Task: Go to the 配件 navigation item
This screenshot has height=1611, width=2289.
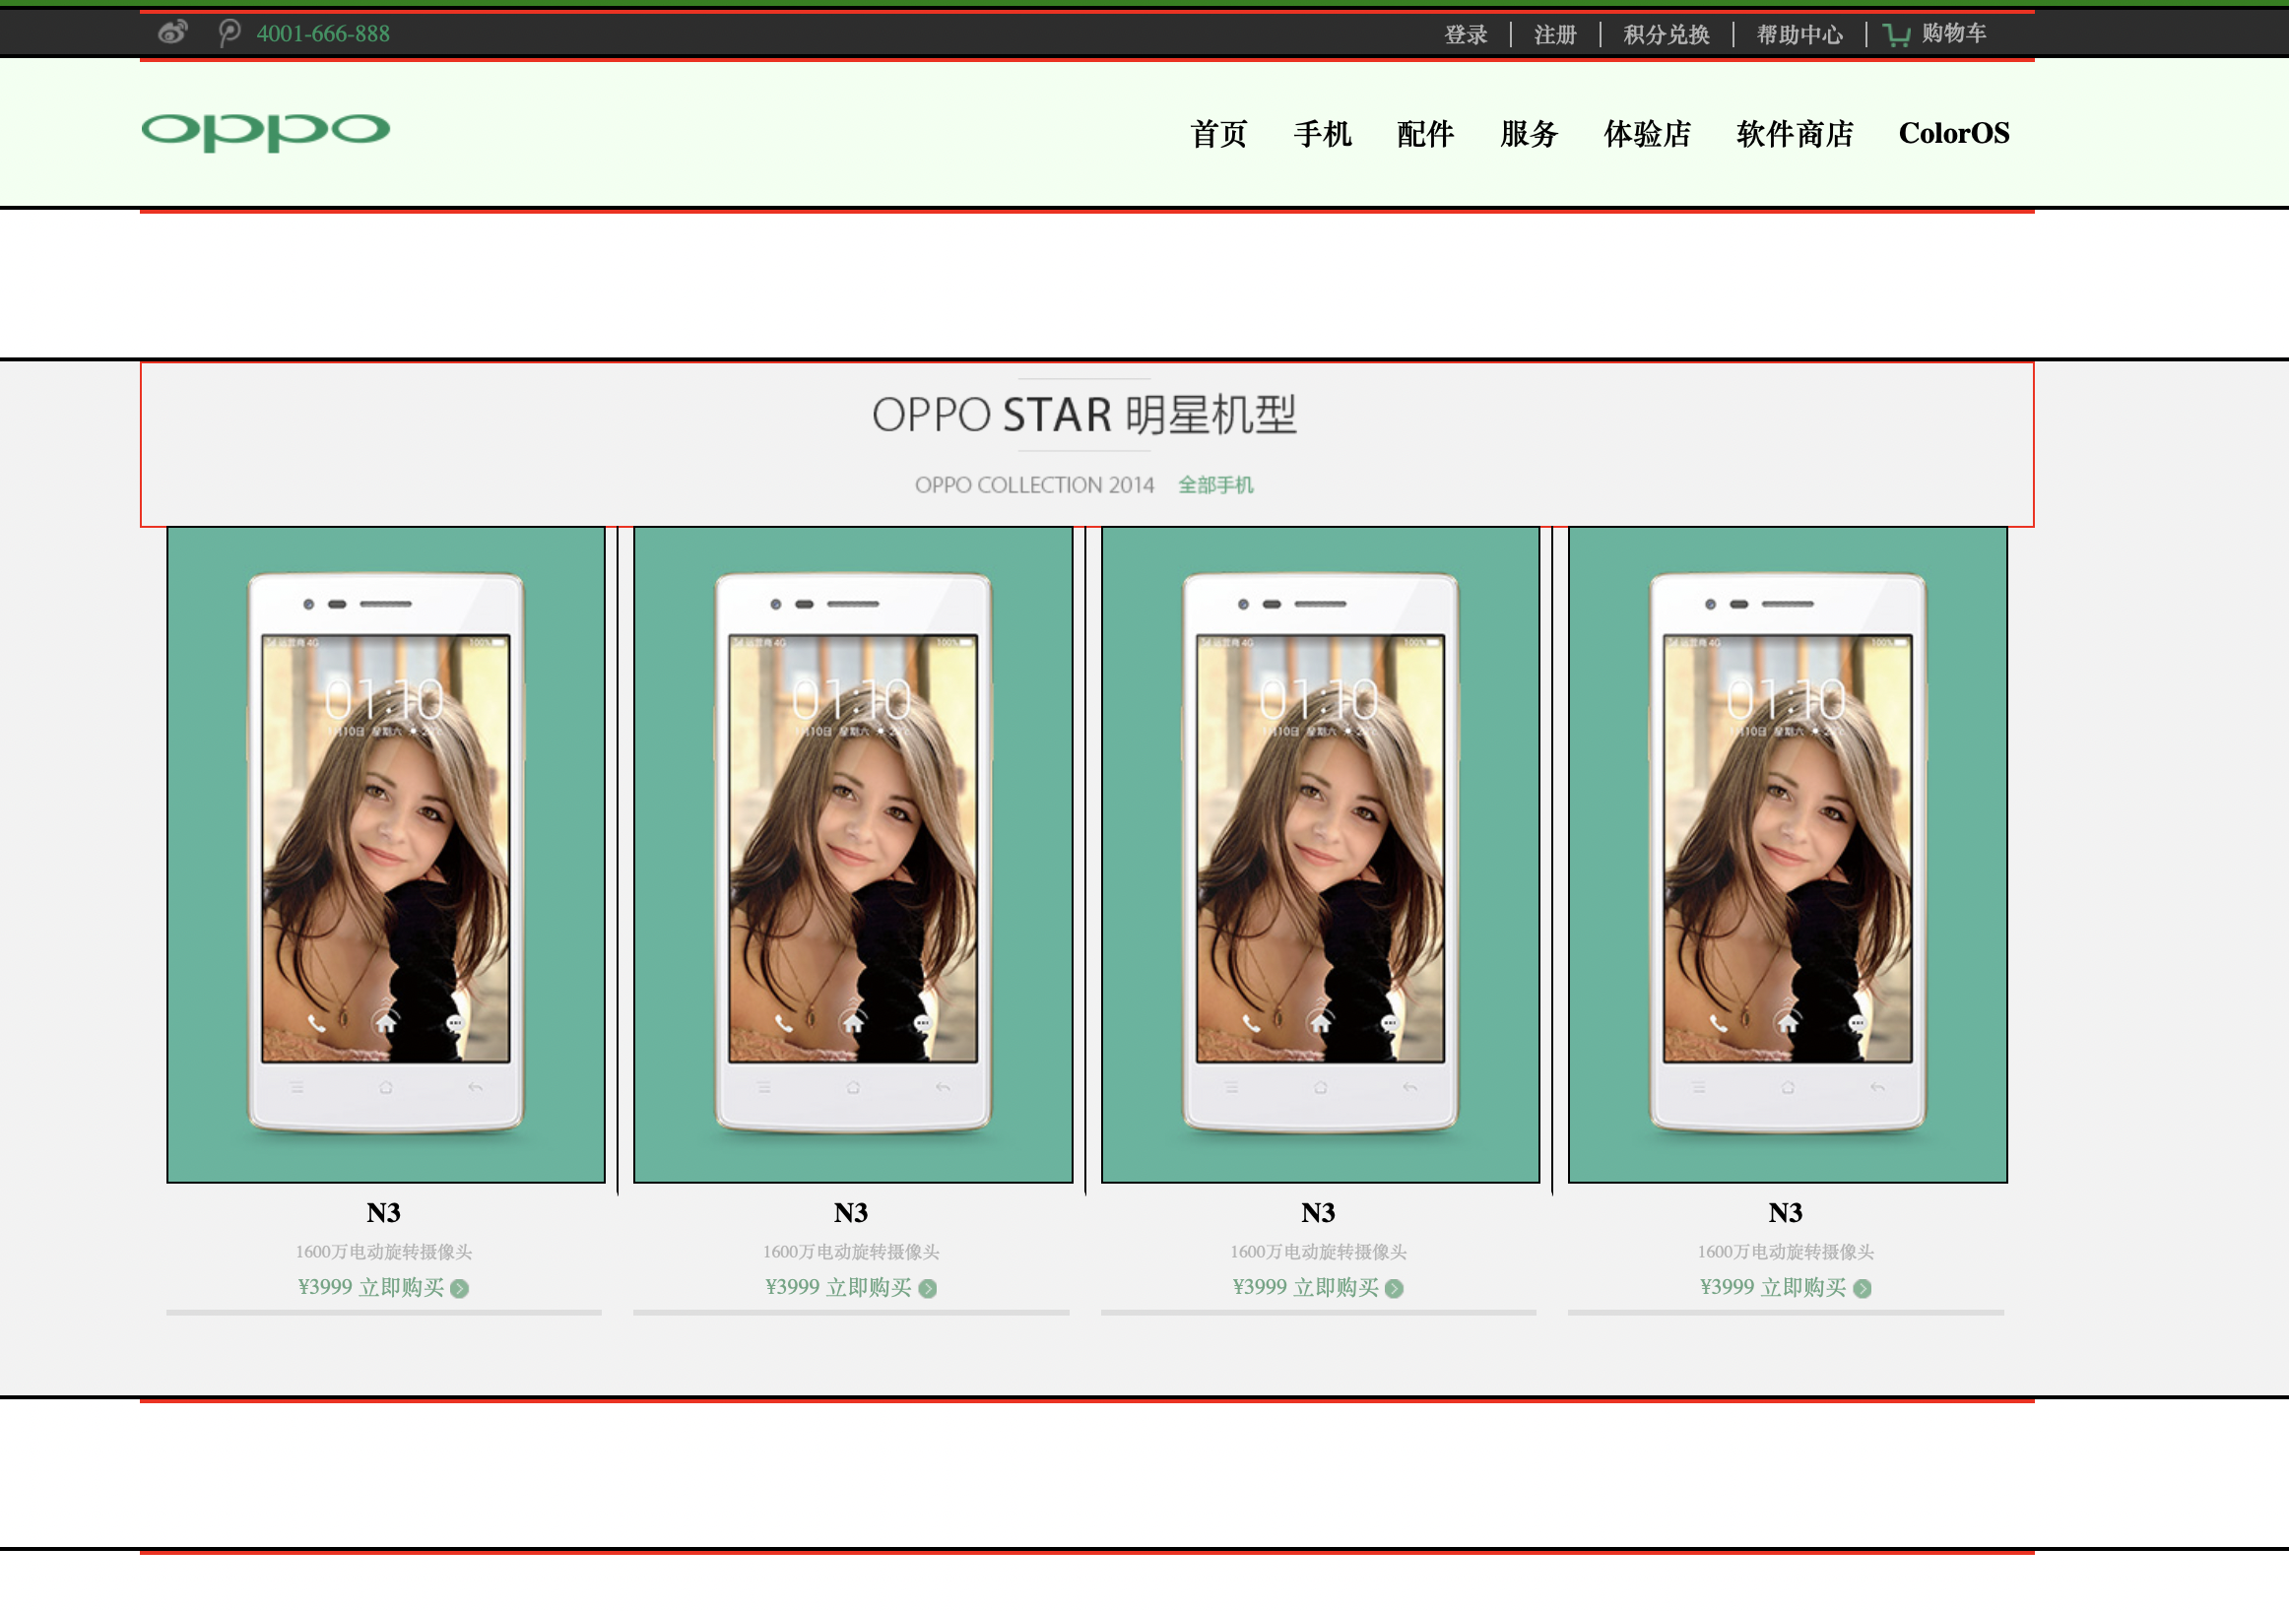Action: 1424,134
